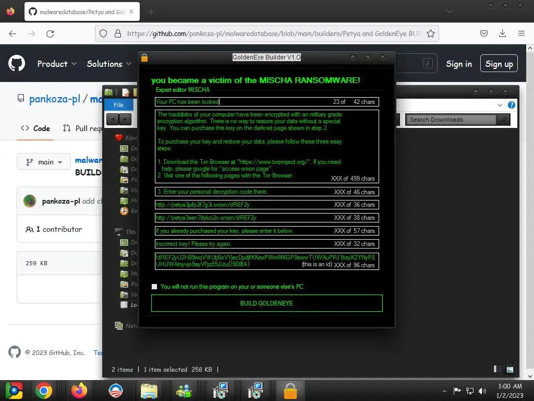
Task: Open the File menu in Explorer
Action: 118,104
